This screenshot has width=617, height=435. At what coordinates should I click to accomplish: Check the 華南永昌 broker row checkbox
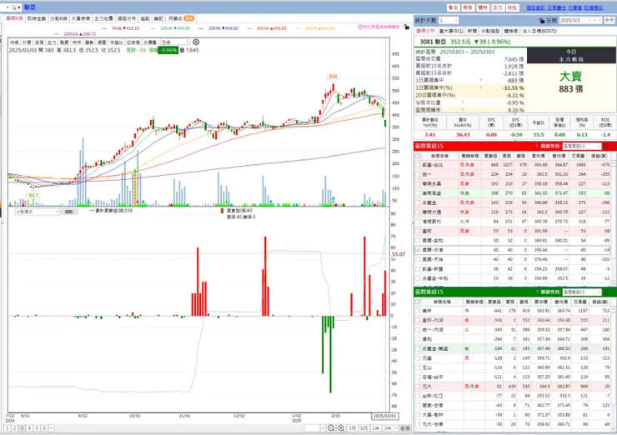pyautogui.click(x=418, y=183)
